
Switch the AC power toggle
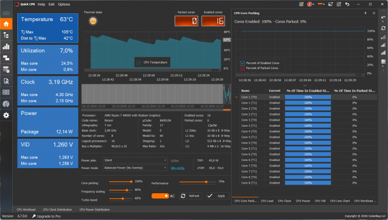click(160, 196)
